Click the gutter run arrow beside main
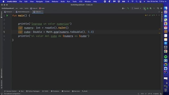This screenshot has width=169, height=95. pos(7,16)
